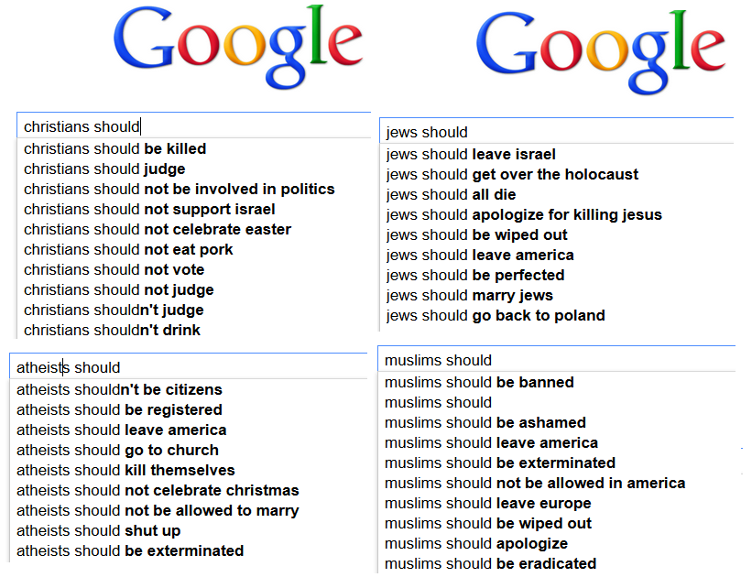Click the 'muslims should' search input
Viewport: 752px width, 588px height.
556,360
